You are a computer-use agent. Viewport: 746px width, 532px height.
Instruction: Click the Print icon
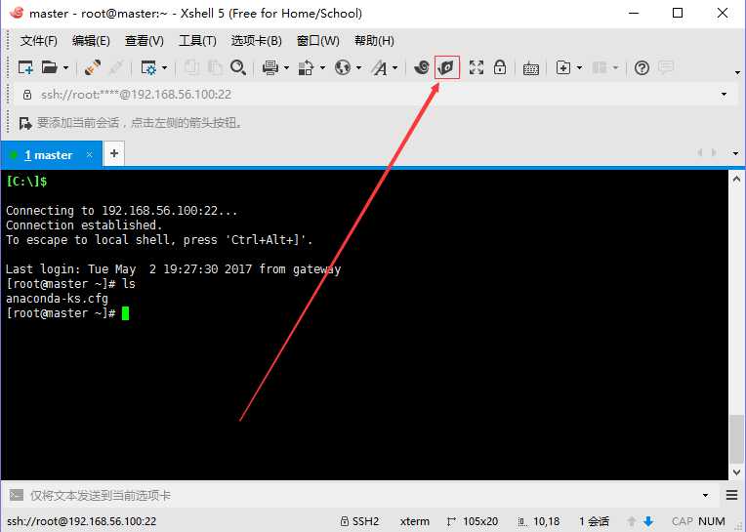click(270, 68)
